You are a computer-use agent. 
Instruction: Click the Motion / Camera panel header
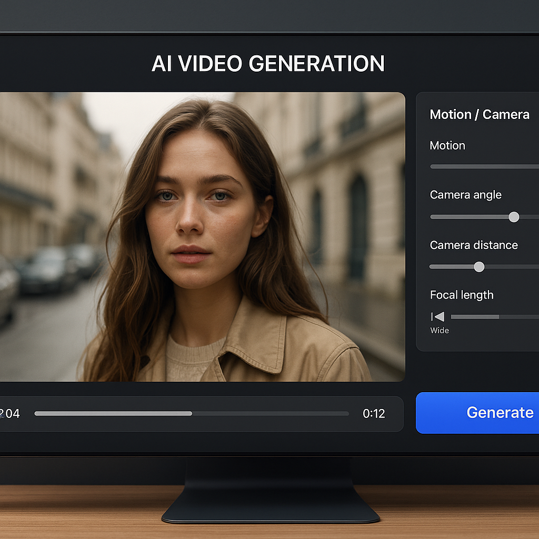[480, 114]
